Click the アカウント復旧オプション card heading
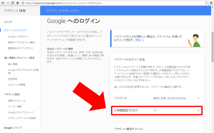This screenshot has width=214, height=133. tap(129, 129)
